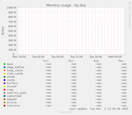Click the 1000 M axis label
Viewport: 132px width, 115px height.
pyautogui.click(x=11, y=8)
